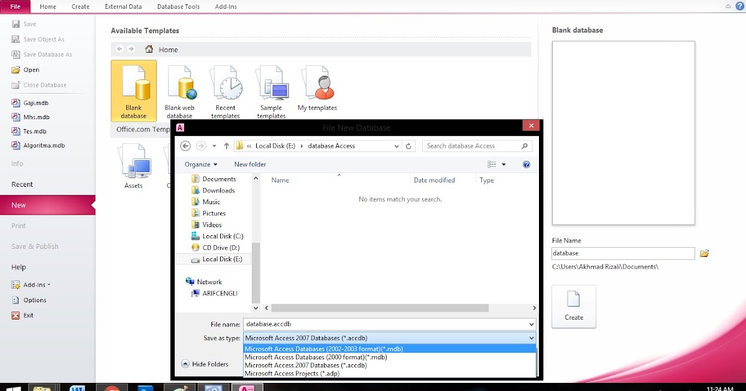Click the Help question mark icon
This screenshot has width=746, height=391.
(739, 6)
